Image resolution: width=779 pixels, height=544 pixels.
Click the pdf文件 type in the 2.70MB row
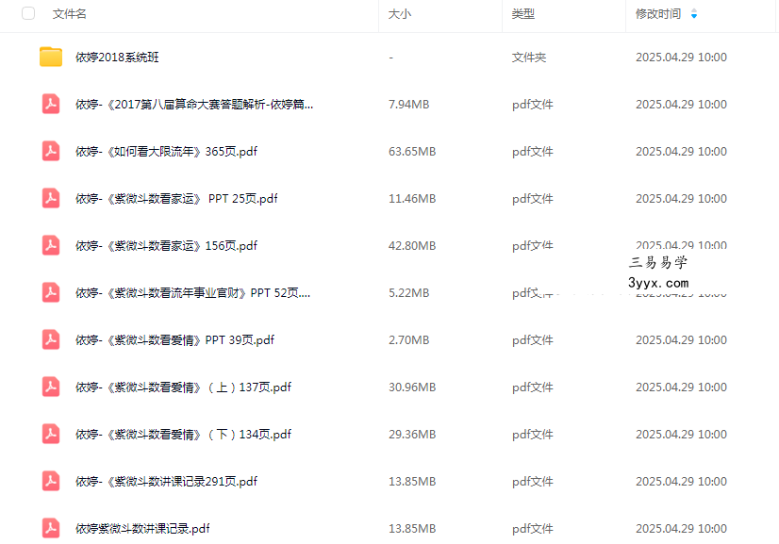[x=533, y=340]
